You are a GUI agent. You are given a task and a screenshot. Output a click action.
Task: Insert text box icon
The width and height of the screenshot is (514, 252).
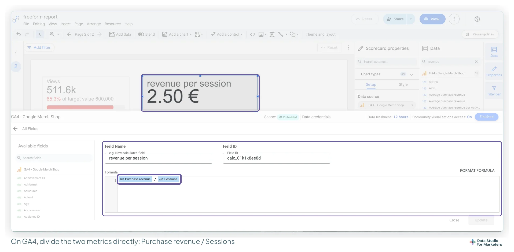(272, 34)
